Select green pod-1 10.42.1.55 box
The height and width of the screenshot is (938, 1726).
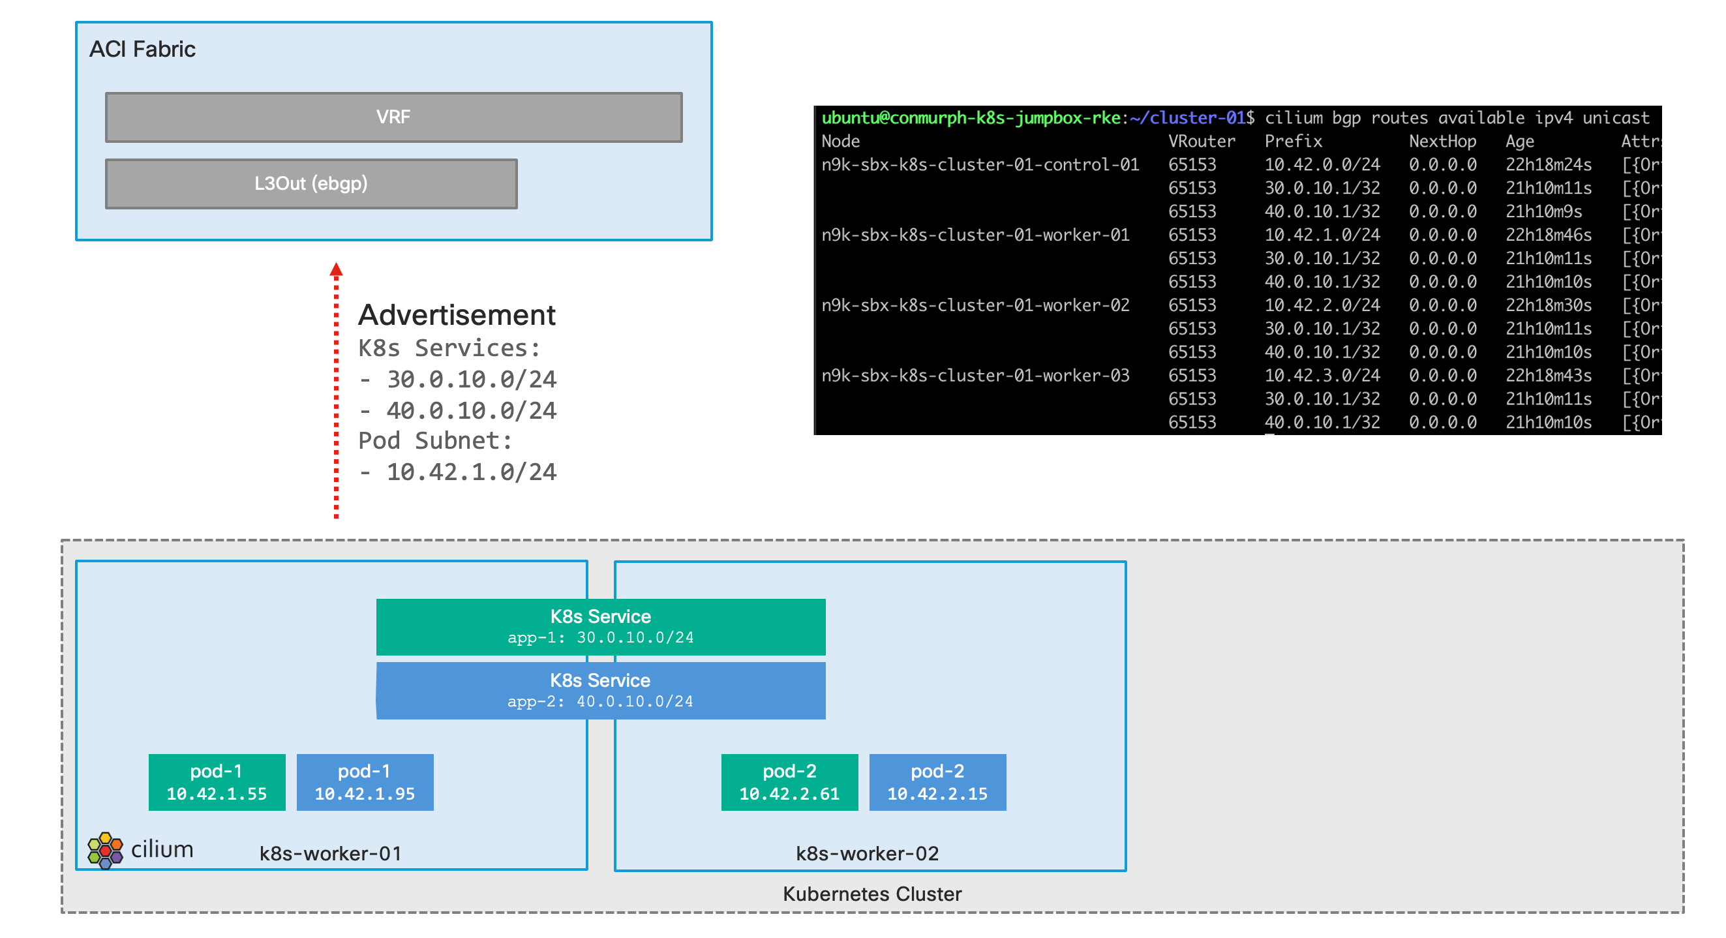coord(217,783)
